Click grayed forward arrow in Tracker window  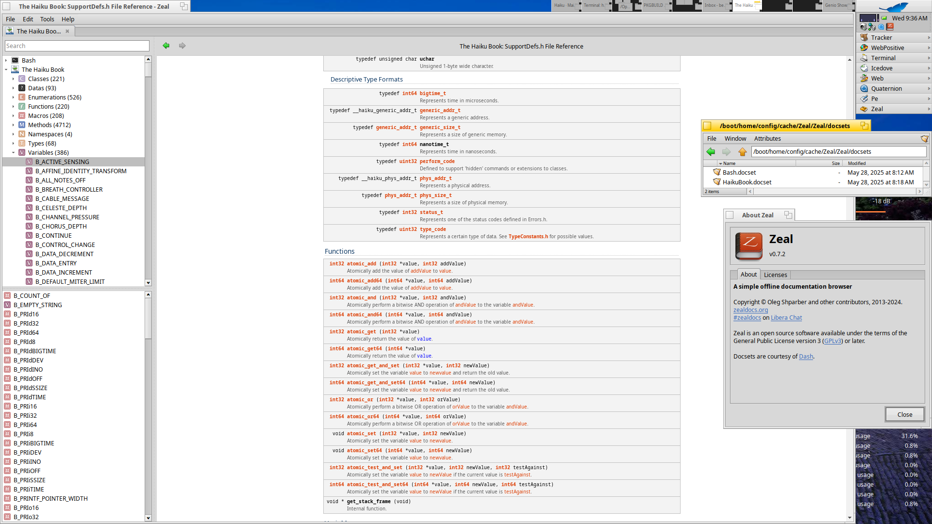point(726,152)
